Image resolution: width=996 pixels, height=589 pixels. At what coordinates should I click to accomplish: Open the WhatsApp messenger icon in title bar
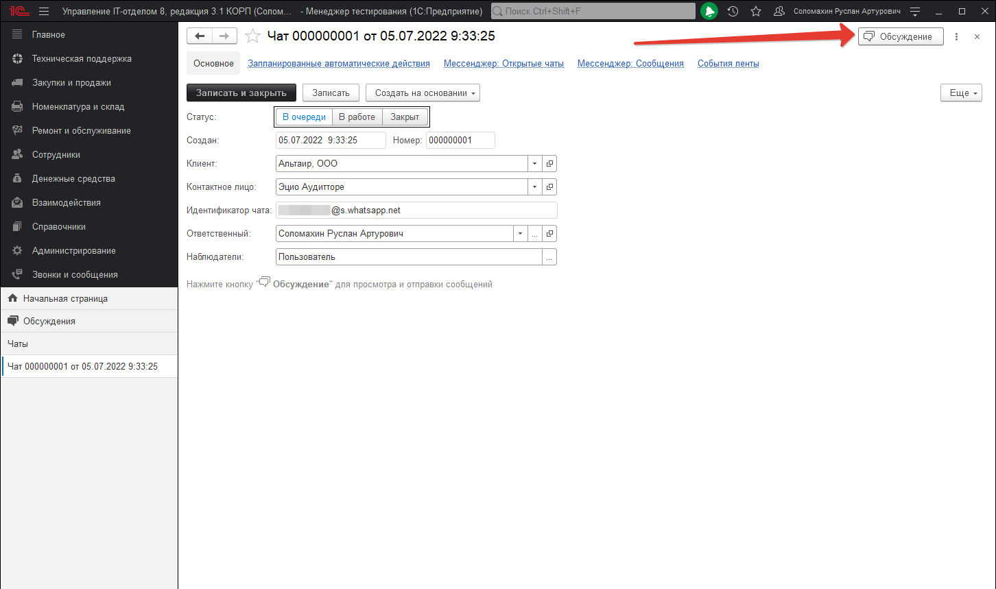(x=709, y=11)
